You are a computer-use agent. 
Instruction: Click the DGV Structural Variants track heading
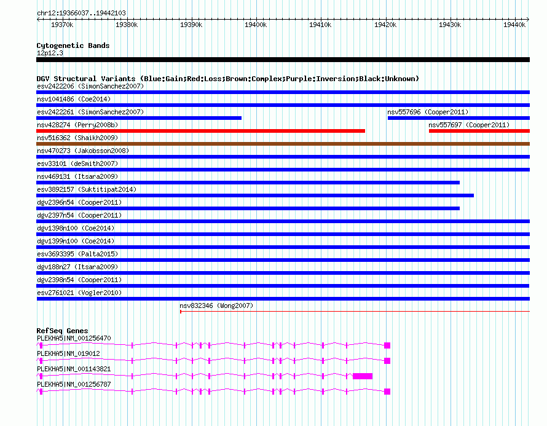tap(228, 79)
